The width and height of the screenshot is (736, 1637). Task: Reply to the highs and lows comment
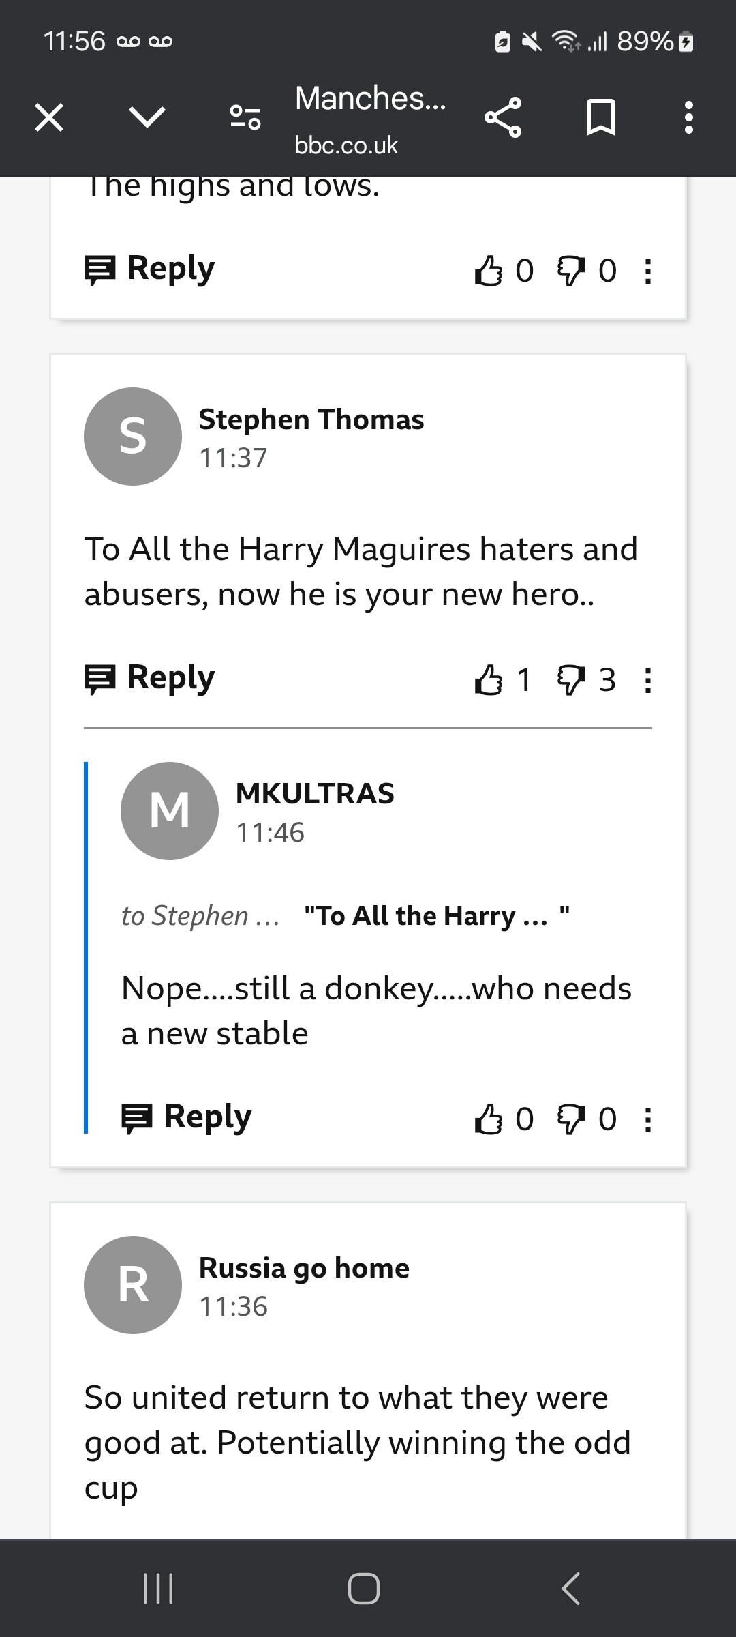pyautogui.click(x=149, y=269)
